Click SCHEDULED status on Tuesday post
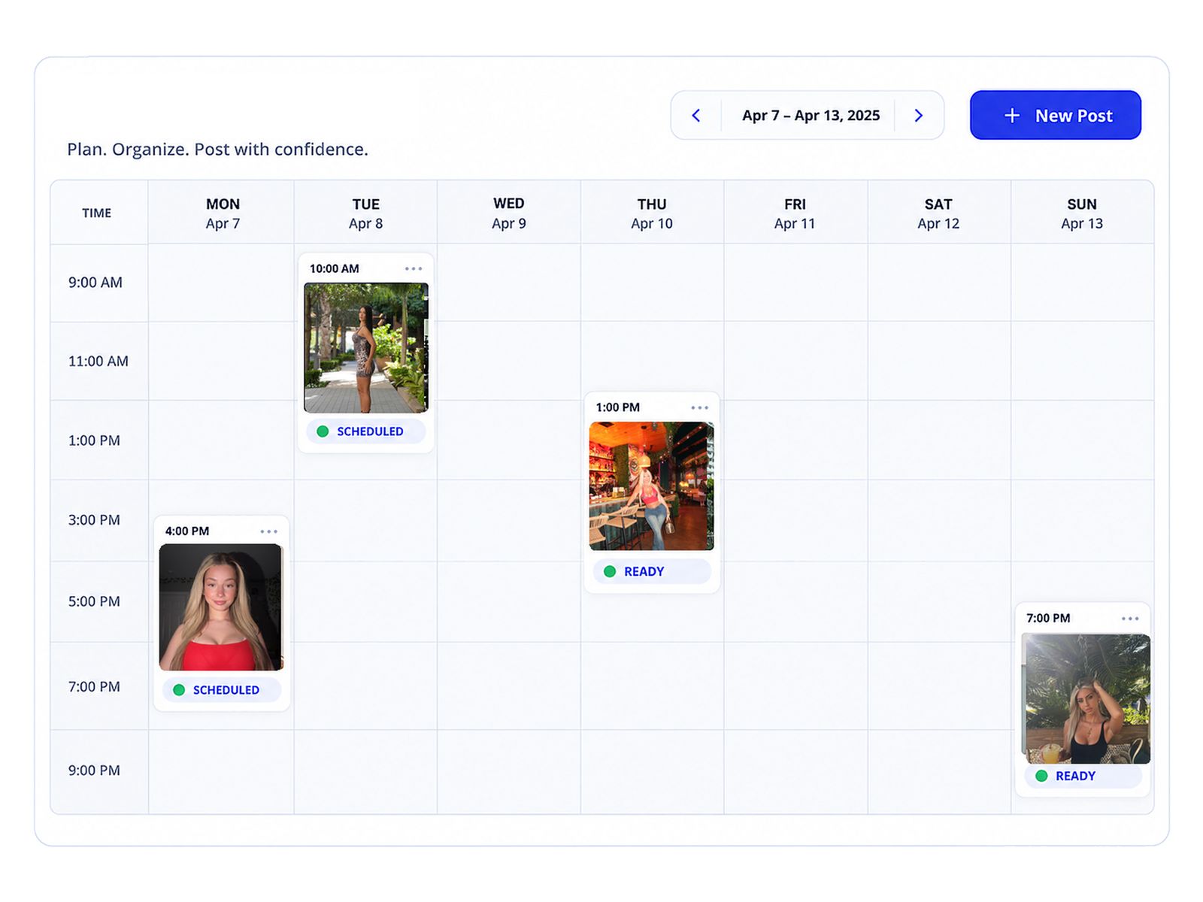This screenshot has width=1203, height=902. point(365,431)
